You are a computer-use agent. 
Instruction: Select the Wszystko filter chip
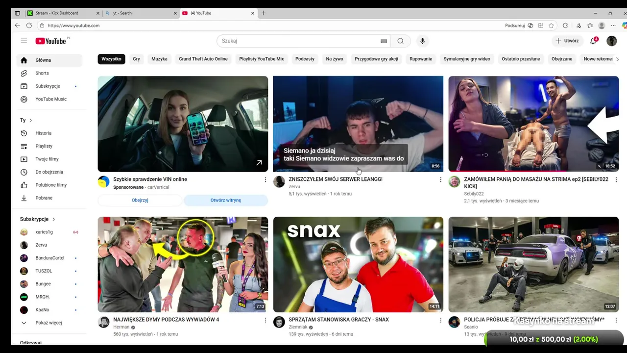111,59
